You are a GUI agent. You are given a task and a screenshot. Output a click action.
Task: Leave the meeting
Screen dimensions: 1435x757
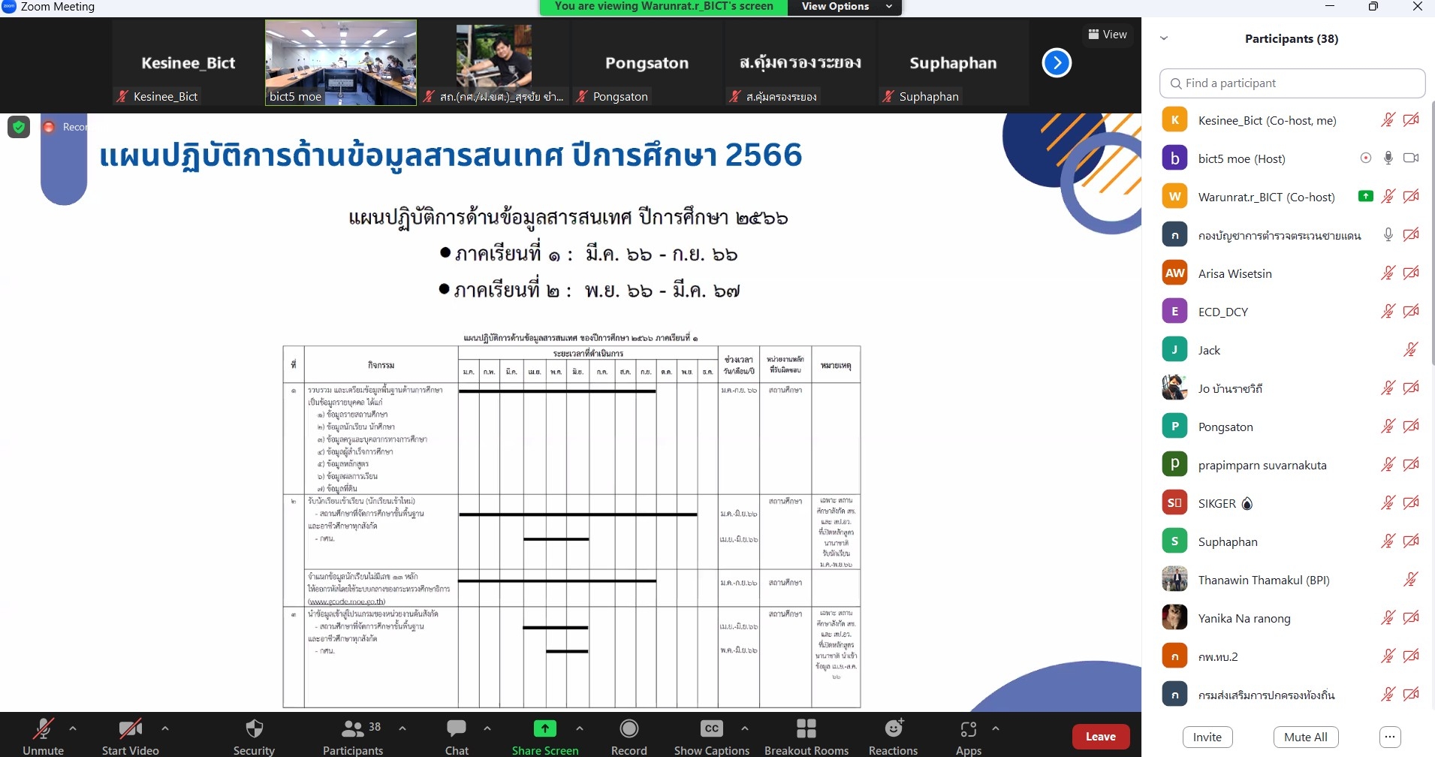[x=1100, y=737]
